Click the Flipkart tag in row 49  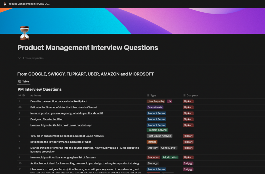[x=188, y=108]
